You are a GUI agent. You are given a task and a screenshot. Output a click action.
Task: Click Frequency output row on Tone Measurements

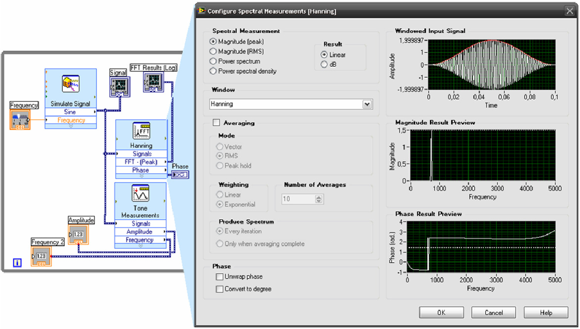tap(140, 240)
